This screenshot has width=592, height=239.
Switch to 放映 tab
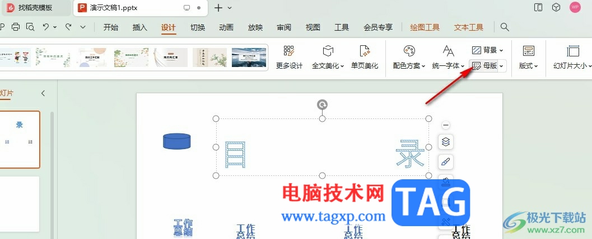pyautogui.click(x=255, y=27)
